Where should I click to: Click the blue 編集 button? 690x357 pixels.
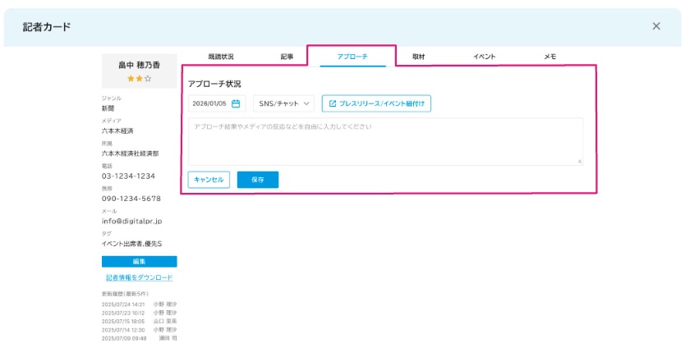tap(139, 261)
